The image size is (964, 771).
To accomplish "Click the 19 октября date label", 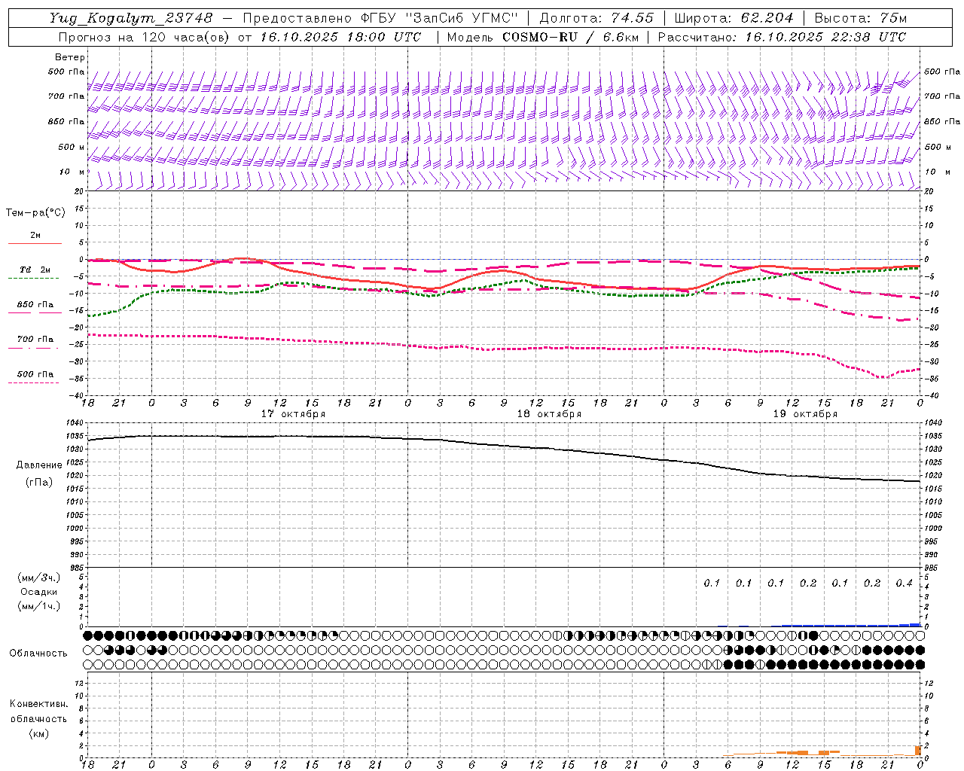I will [805, 414].
